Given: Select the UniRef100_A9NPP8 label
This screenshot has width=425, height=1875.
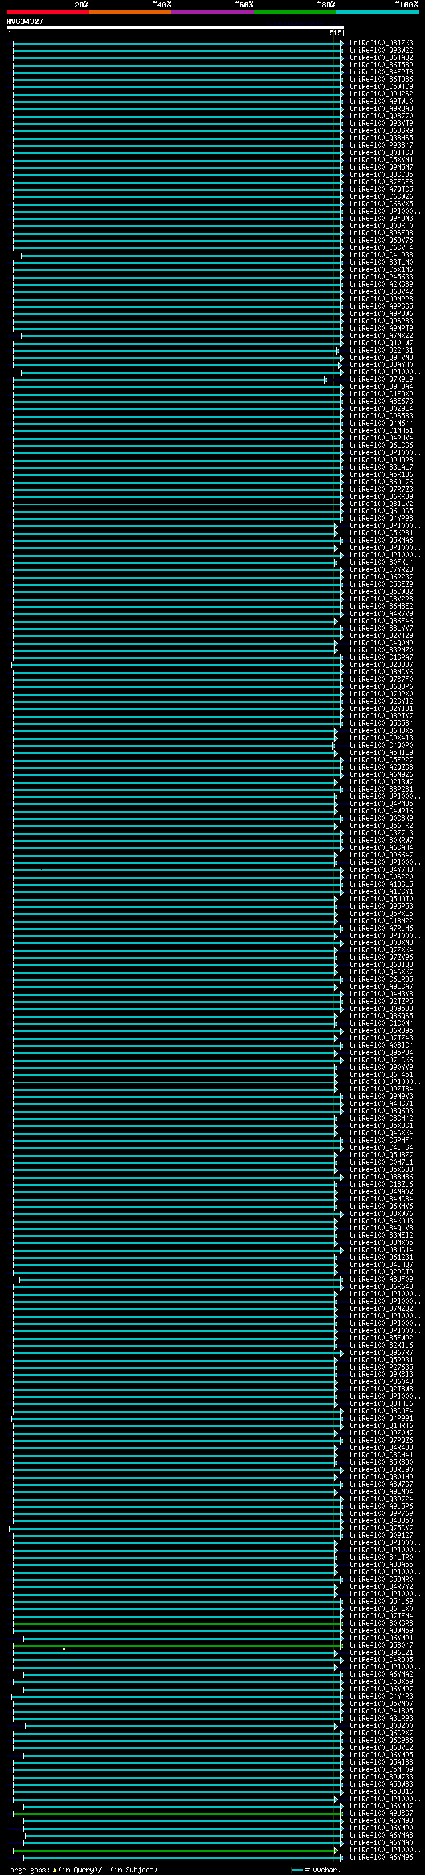Looking at the screenshot, I should [381, 299].
